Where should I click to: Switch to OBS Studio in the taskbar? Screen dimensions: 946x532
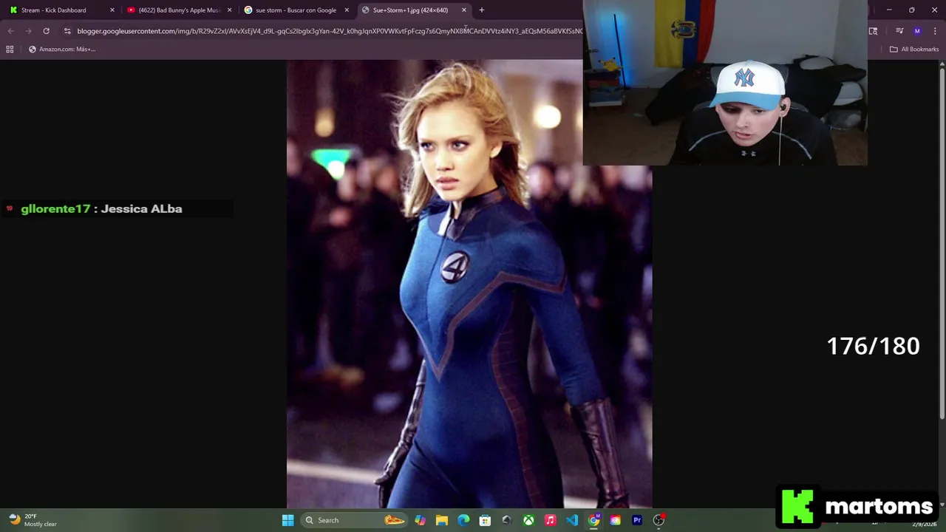coord(659,520)
